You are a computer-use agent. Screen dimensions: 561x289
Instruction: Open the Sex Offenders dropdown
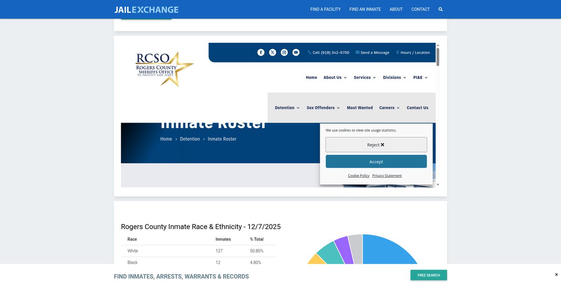point(323,108)
